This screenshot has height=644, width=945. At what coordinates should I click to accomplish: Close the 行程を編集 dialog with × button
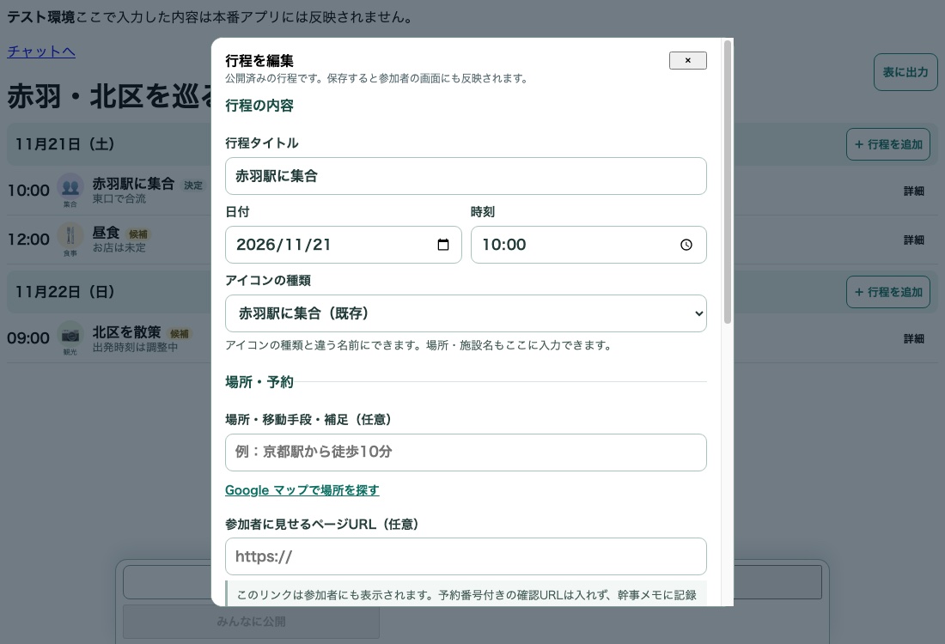[687, 60]
